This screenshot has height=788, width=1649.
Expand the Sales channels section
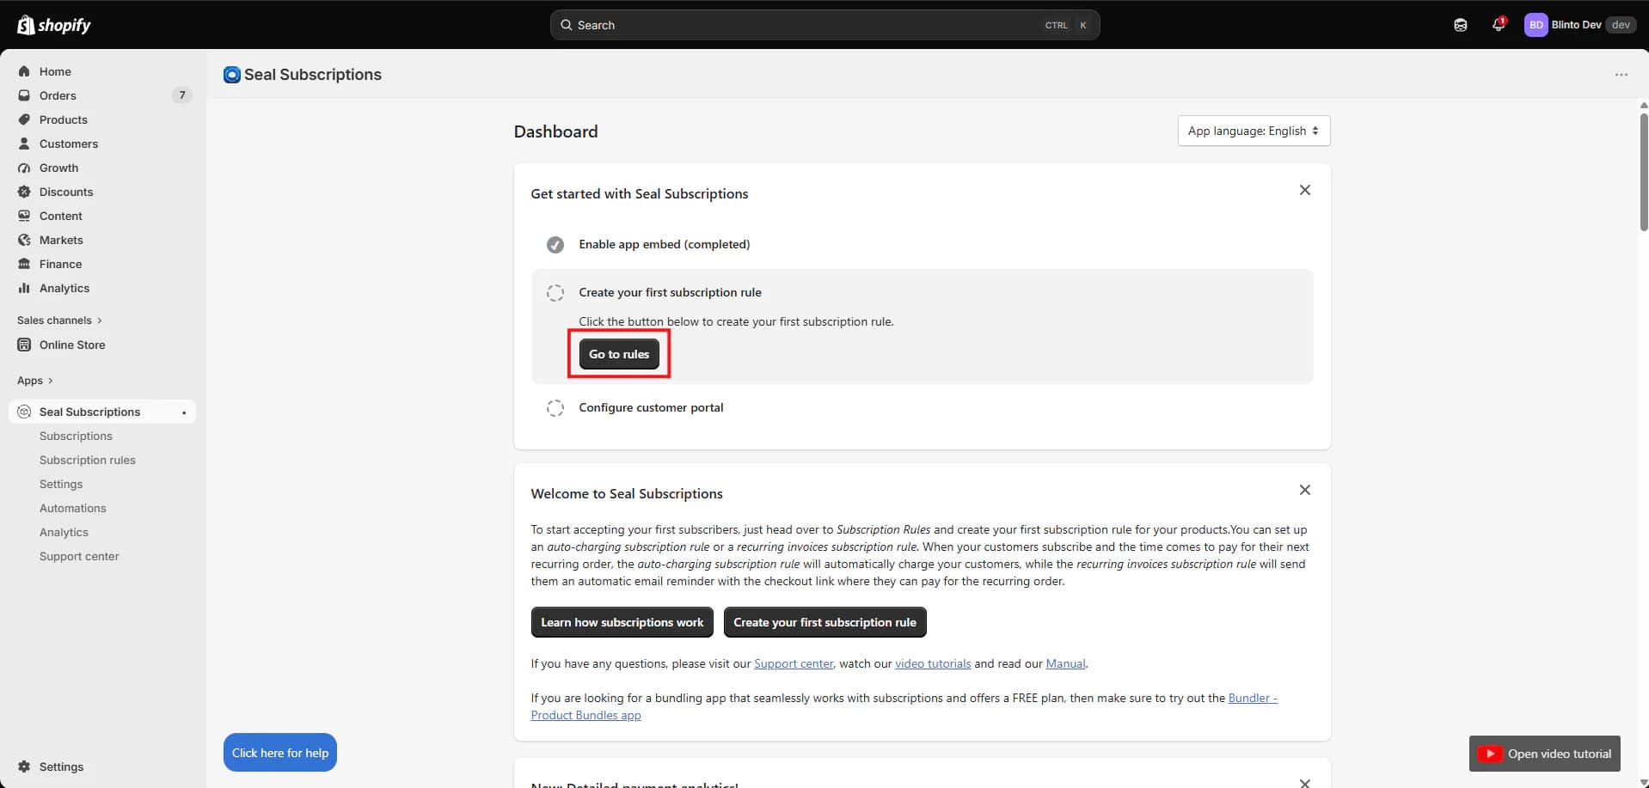click(59, 321)
